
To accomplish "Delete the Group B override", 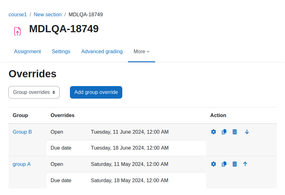I will pos(235,132).
